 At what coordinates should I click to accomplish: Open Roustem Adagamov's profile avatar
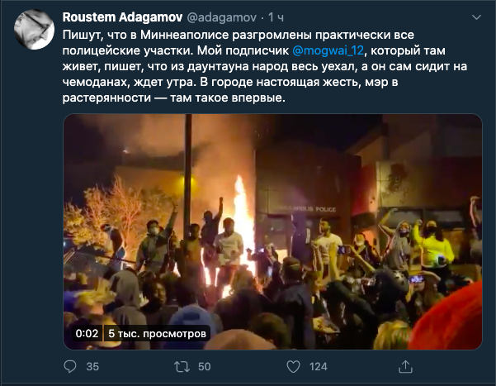(34, 30)
